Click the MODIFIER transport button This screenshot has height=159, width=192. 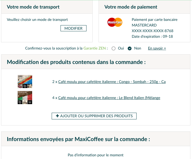73,28
